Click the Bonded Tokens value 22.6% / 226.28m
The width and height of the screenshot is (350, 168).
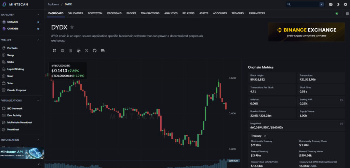261,115
